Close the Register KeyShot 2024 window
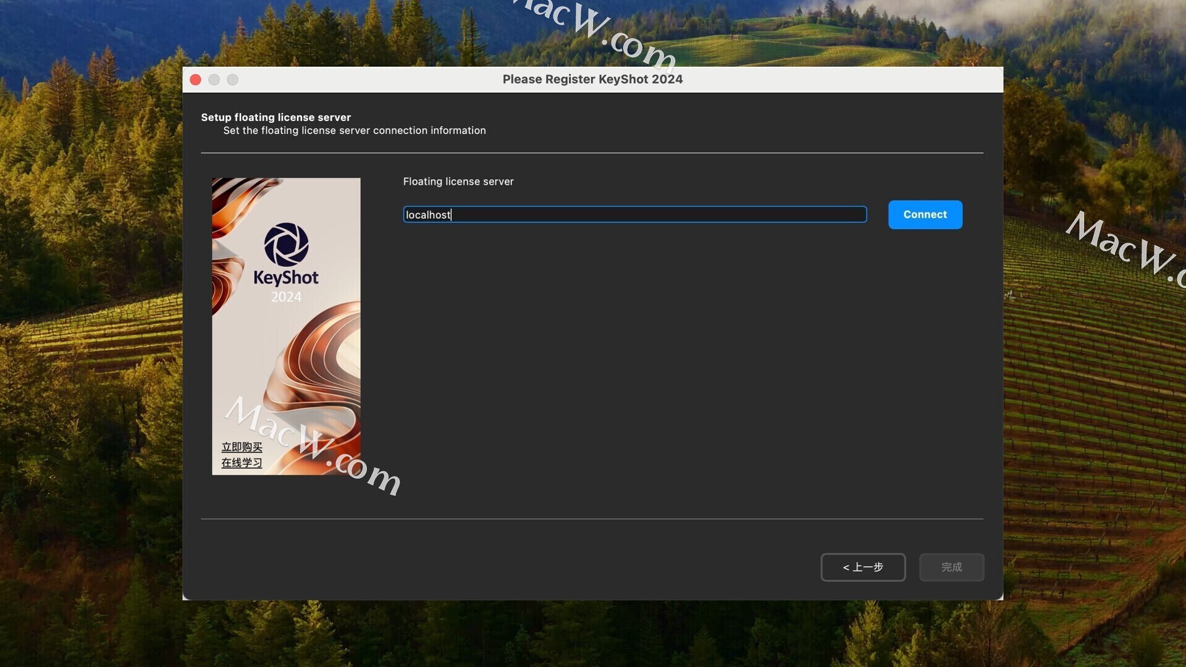Screen dimensions: 1186x667 coord(196,80)
